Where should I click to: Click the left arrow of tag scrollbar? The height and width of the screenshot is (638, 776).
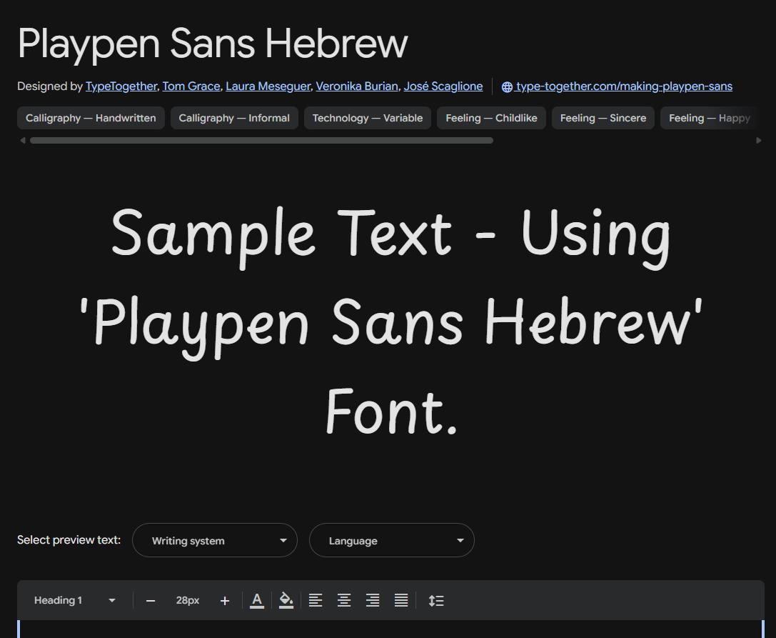(x=22, y=141)
